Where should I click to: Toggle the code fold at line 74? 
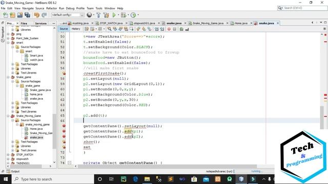pos(70,163)
